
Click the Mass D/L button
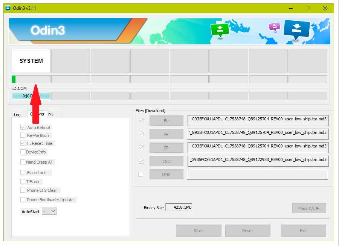click(309, 208)
